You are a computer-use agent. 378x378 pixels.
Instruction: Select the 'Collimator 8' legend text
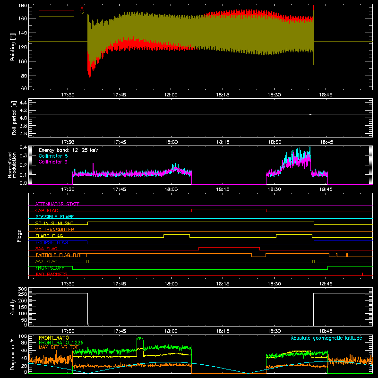pos(53,156)
